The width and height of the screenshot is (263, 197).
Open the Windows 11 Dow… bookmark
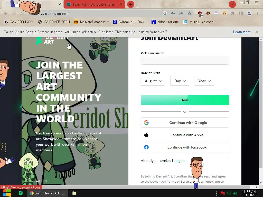[130, 22]
